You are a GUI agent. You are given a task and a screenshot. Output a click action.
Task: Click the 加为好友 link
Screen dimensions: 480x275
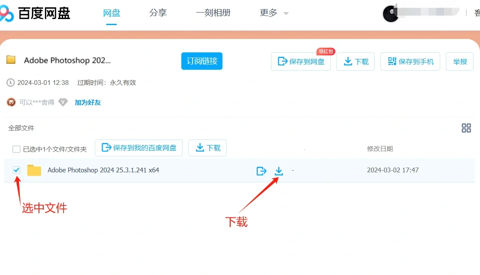click(88, 102)
